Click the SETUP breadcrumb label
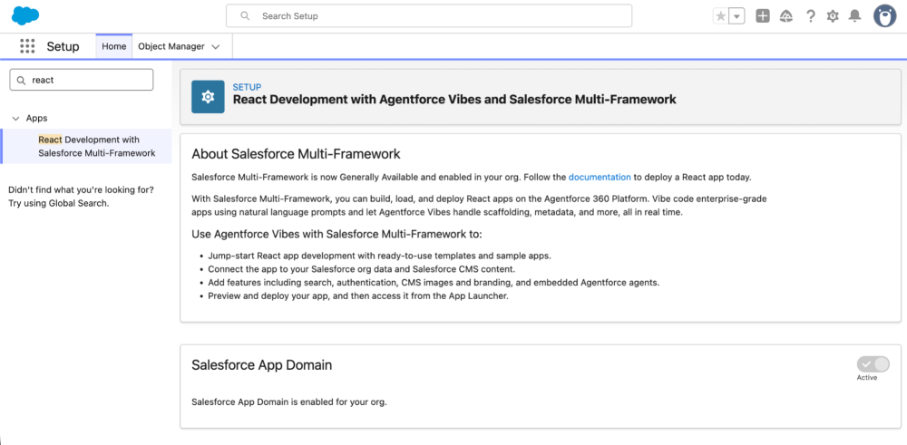Image resolution: width=907 pixels, height=445 pixels. (247, 87)
